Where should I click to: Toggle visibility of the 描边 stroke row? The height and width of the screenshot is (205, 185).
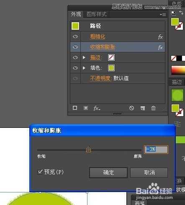75,57
